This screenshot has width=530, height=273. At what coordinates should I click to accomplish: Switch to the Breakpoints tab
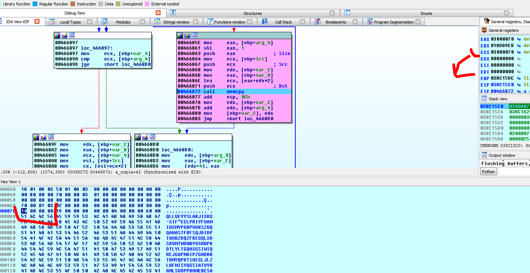[x=336, y=22]
